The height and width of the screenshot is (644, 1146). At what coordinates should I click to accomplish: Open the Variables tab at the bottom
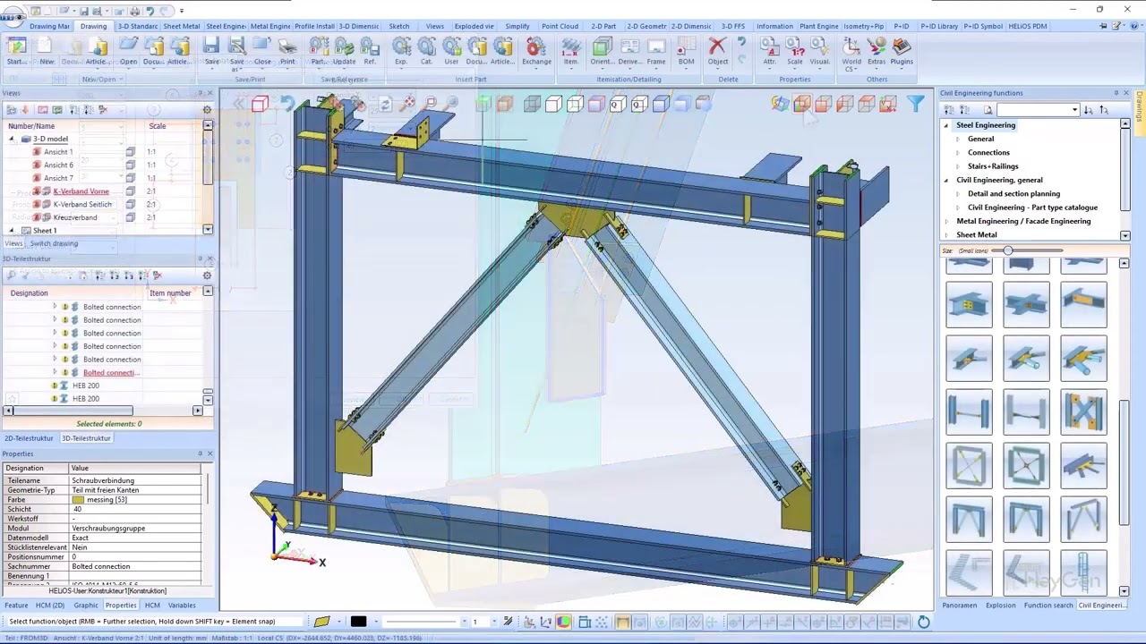point(182,606)
